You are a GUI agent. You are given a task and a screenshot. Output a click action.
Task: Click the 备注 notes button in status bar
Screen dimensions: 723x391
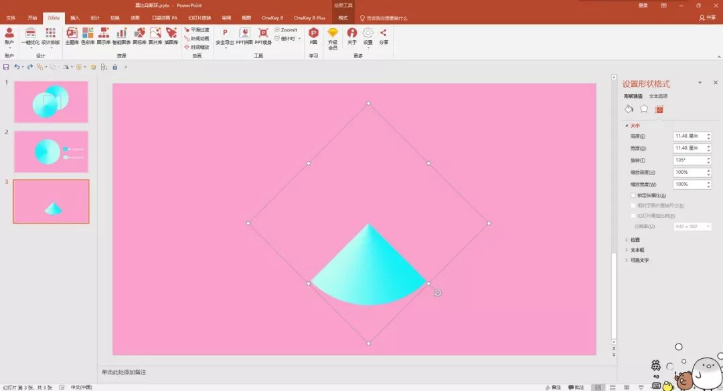(553, 387)
